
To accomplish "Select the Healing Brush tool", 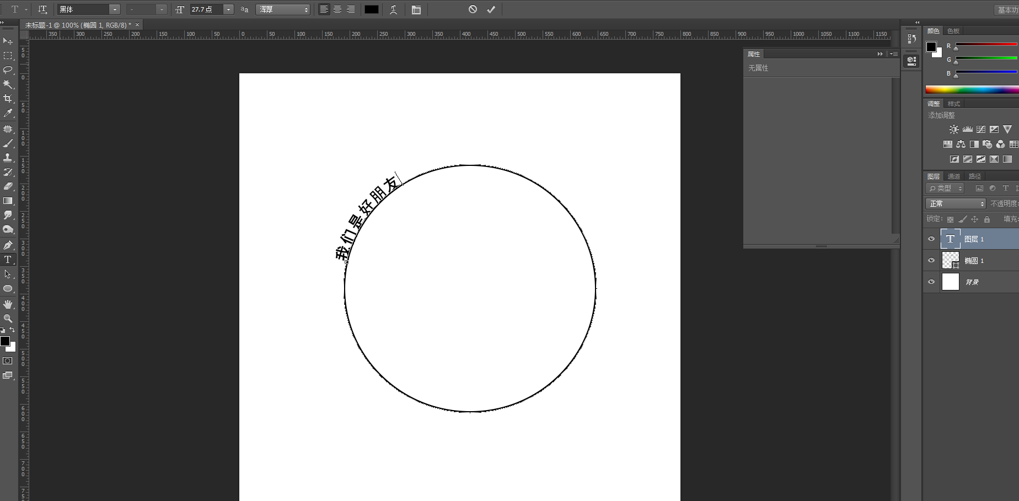I will click(8, 129).
